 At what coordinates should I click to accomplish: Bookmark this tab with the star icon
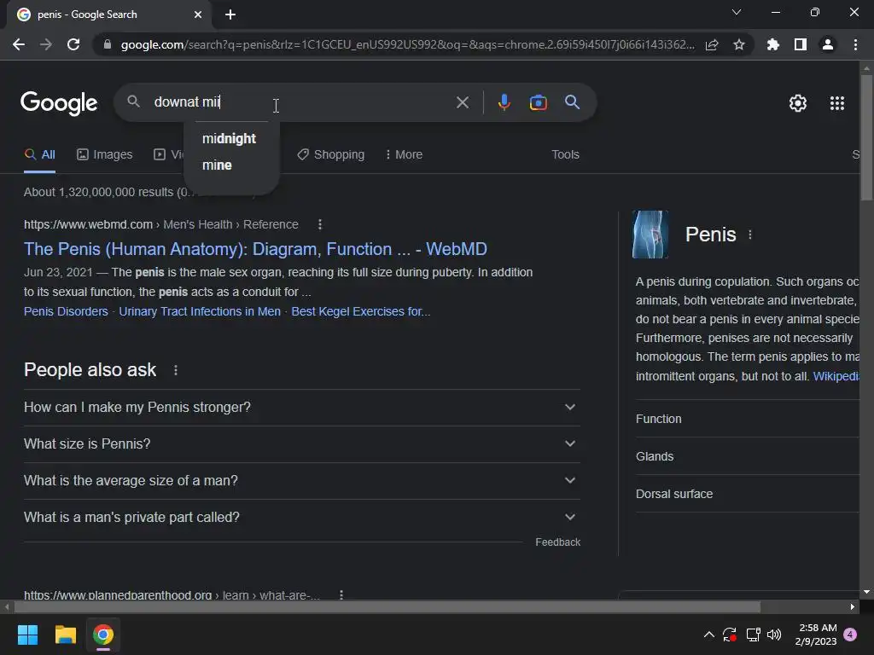pos(739,44)
